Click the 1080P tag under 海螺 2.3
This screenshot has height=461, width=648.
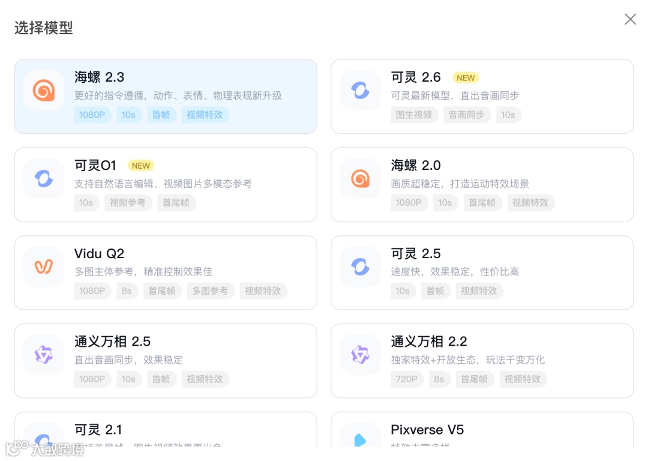click(92, 115)
